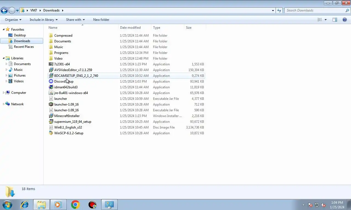Switch to File Explorer taskbar button
351x210 pixels.
tap(41, 205)
